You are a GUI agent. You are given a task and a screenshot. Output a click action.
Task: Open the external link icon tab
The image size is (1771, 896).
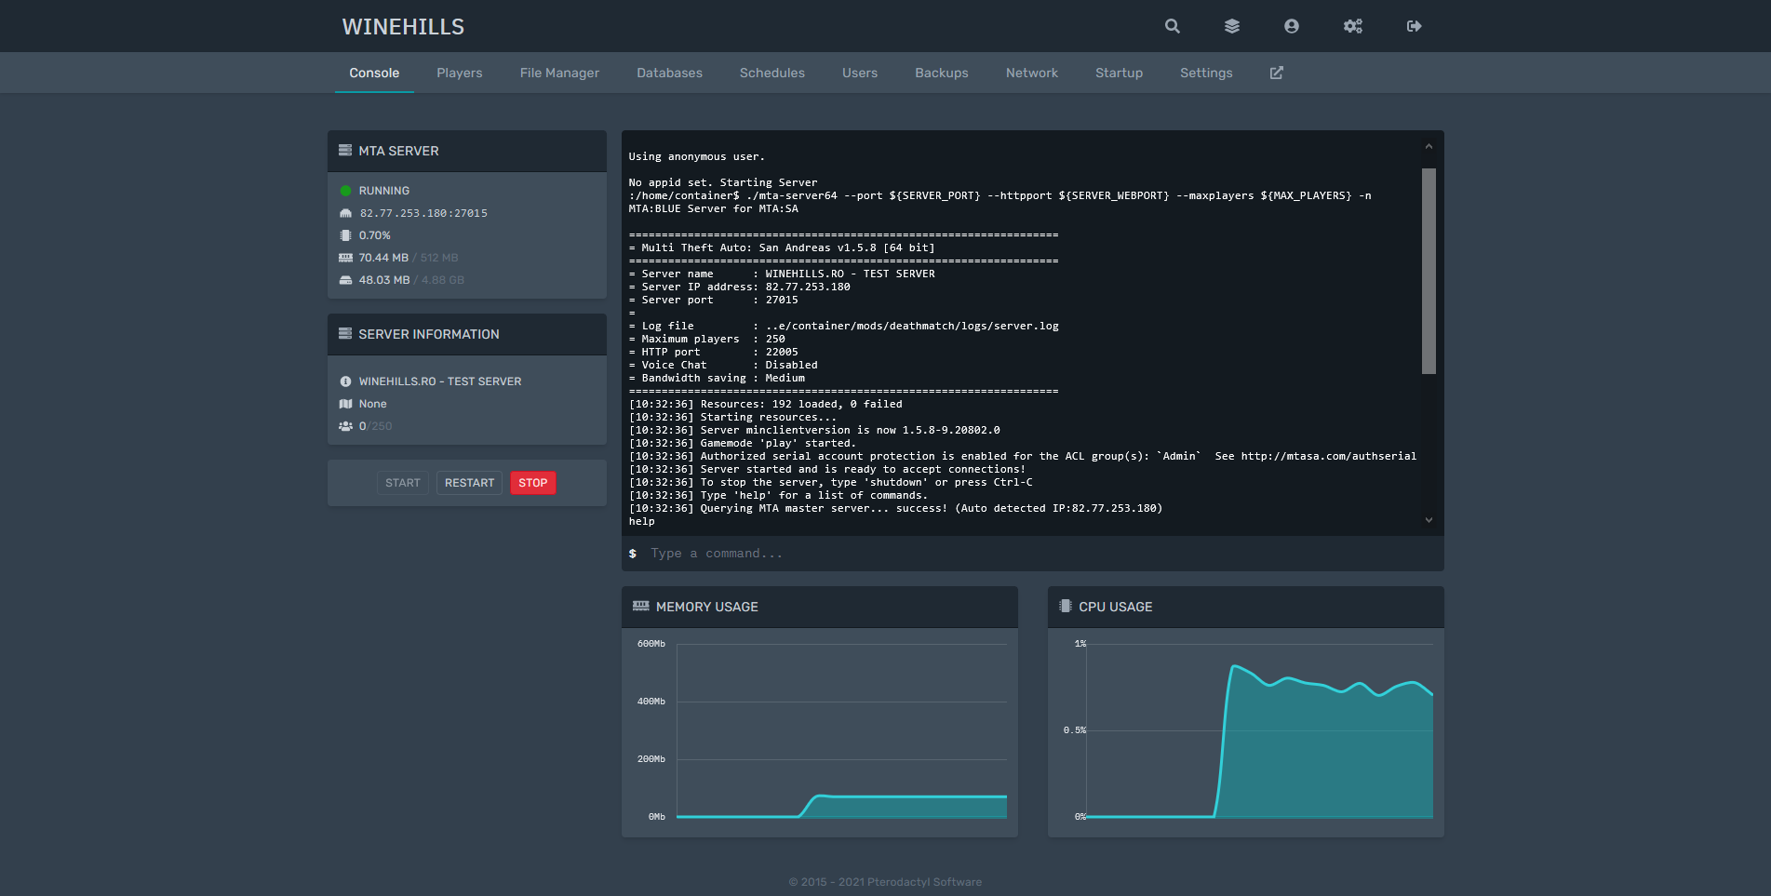[x=1276, y=73]
